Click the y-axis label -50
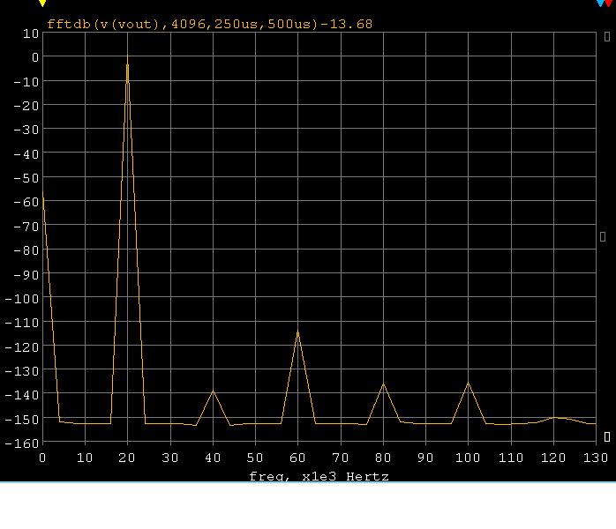The width and height of the screenshot is (616, 529). [26, 178]
